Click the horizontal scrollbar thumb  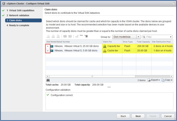(92, 76)
